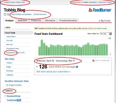Click the gray feed icon beside RSS icon
Viewport: 116px width, 103px height.
coord(8,14)
